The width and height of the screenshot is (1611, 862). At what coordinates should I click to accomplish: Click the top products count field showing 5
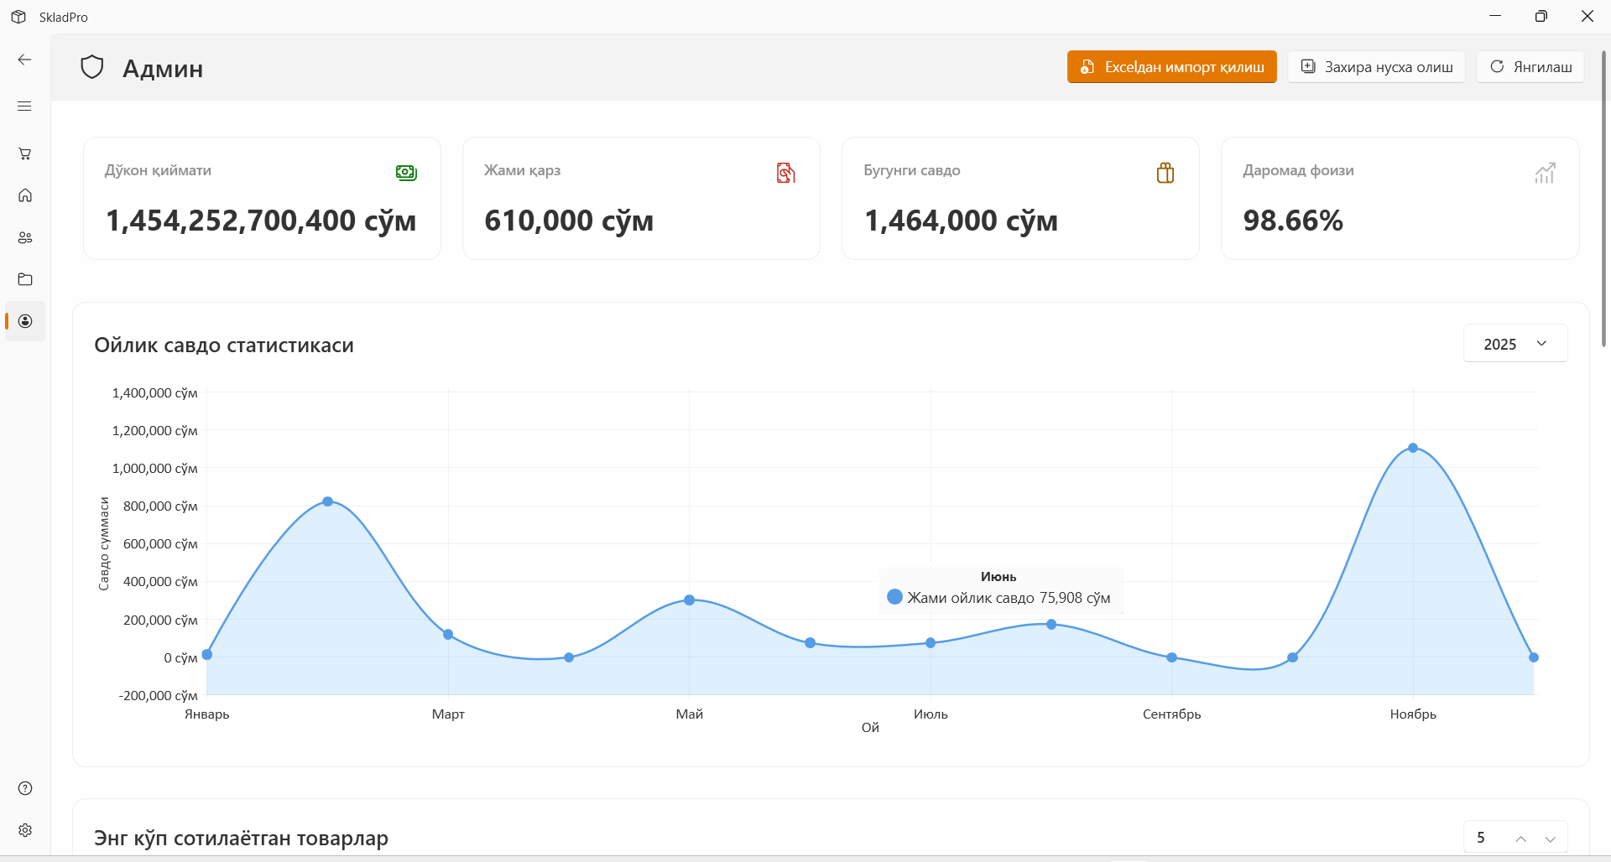(1485, 838)
